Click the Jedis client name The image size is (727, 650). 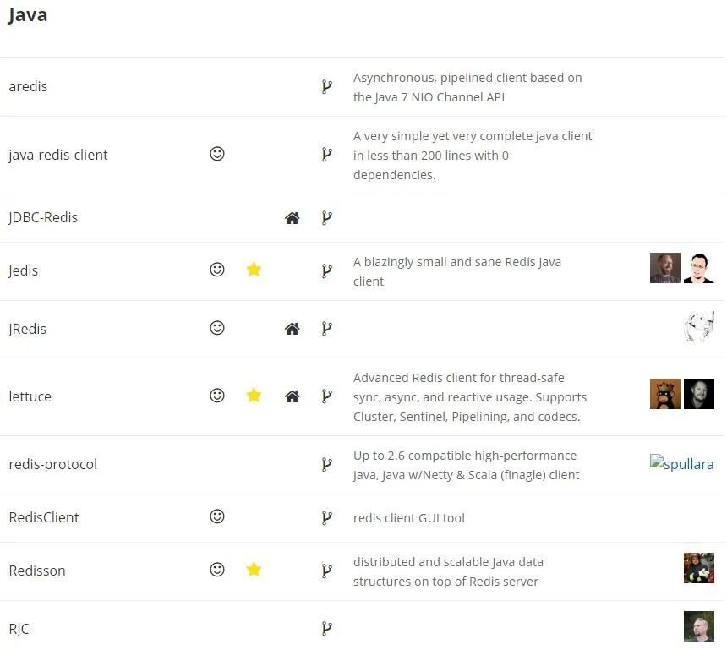pos(24,270)
